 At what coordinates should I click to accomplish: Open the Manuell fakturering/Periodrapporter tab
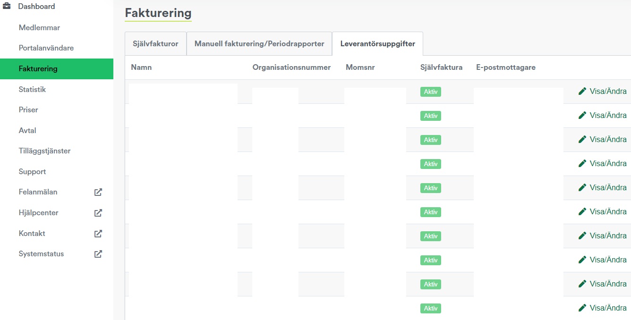[259, 44]
